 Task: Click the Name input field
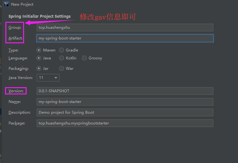coord(125,102)
